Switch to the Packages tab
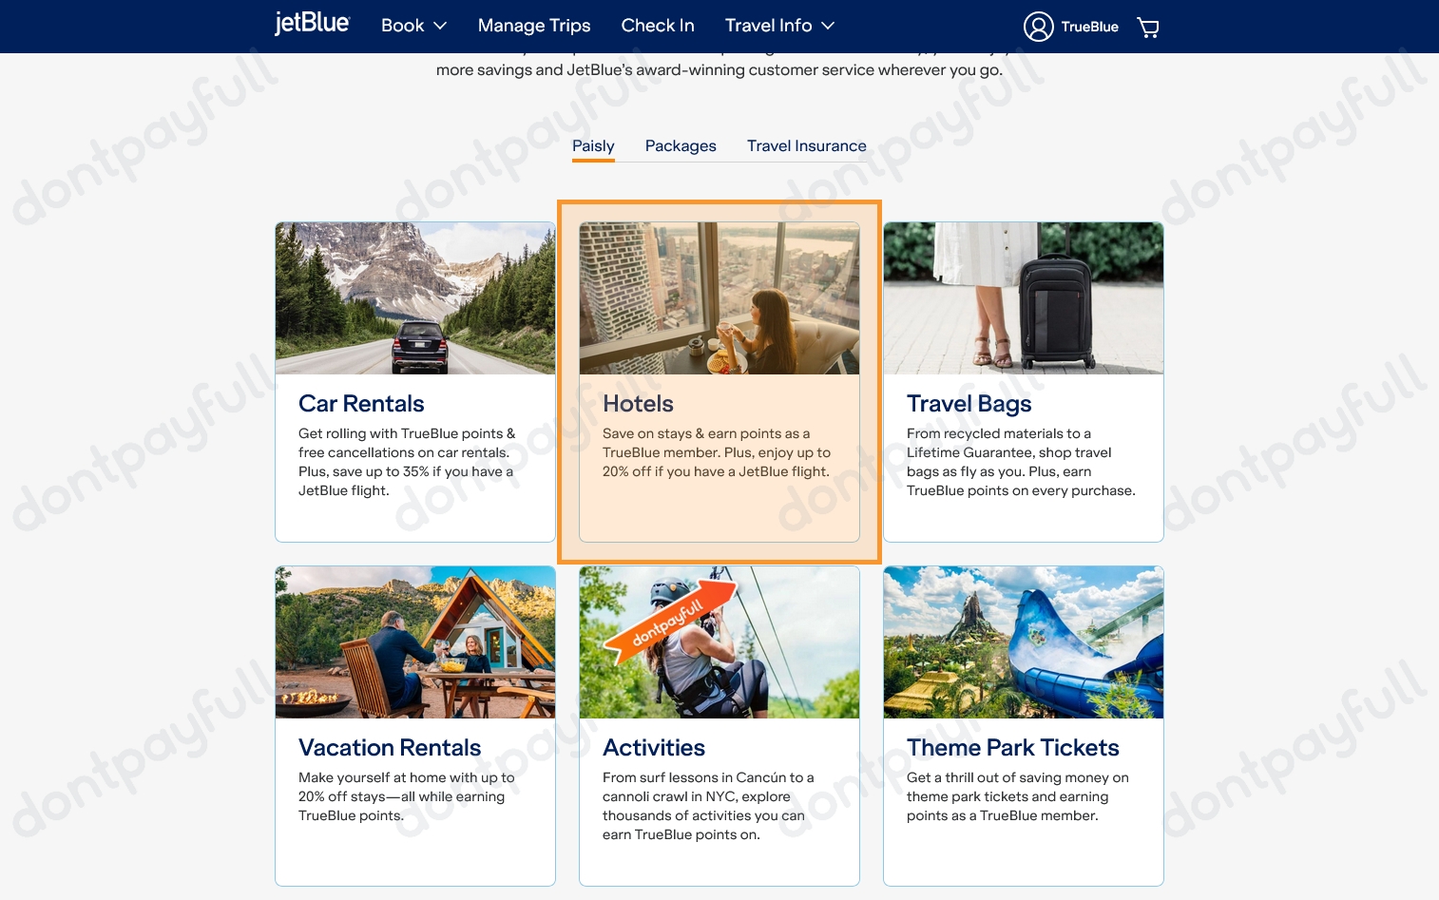This screenshot has width=1439, height=900. [681, 145]
